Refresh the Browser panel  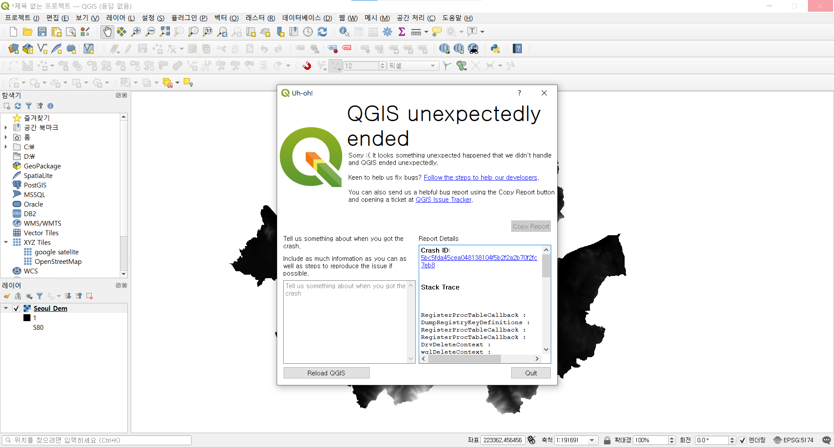[x=18, y=106]
